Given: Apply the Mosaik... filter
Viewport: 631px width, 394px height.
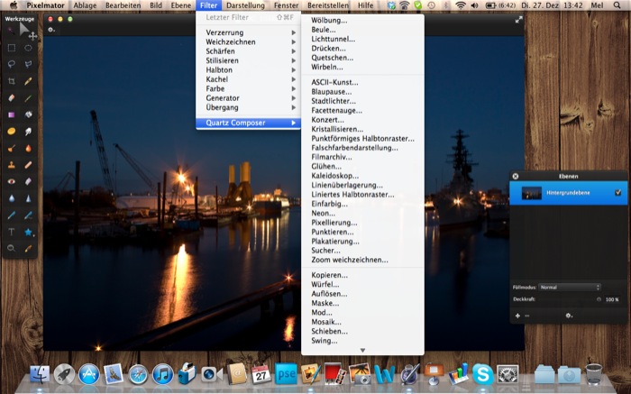Looking at the screenshot, I should [x=326, y=321].
